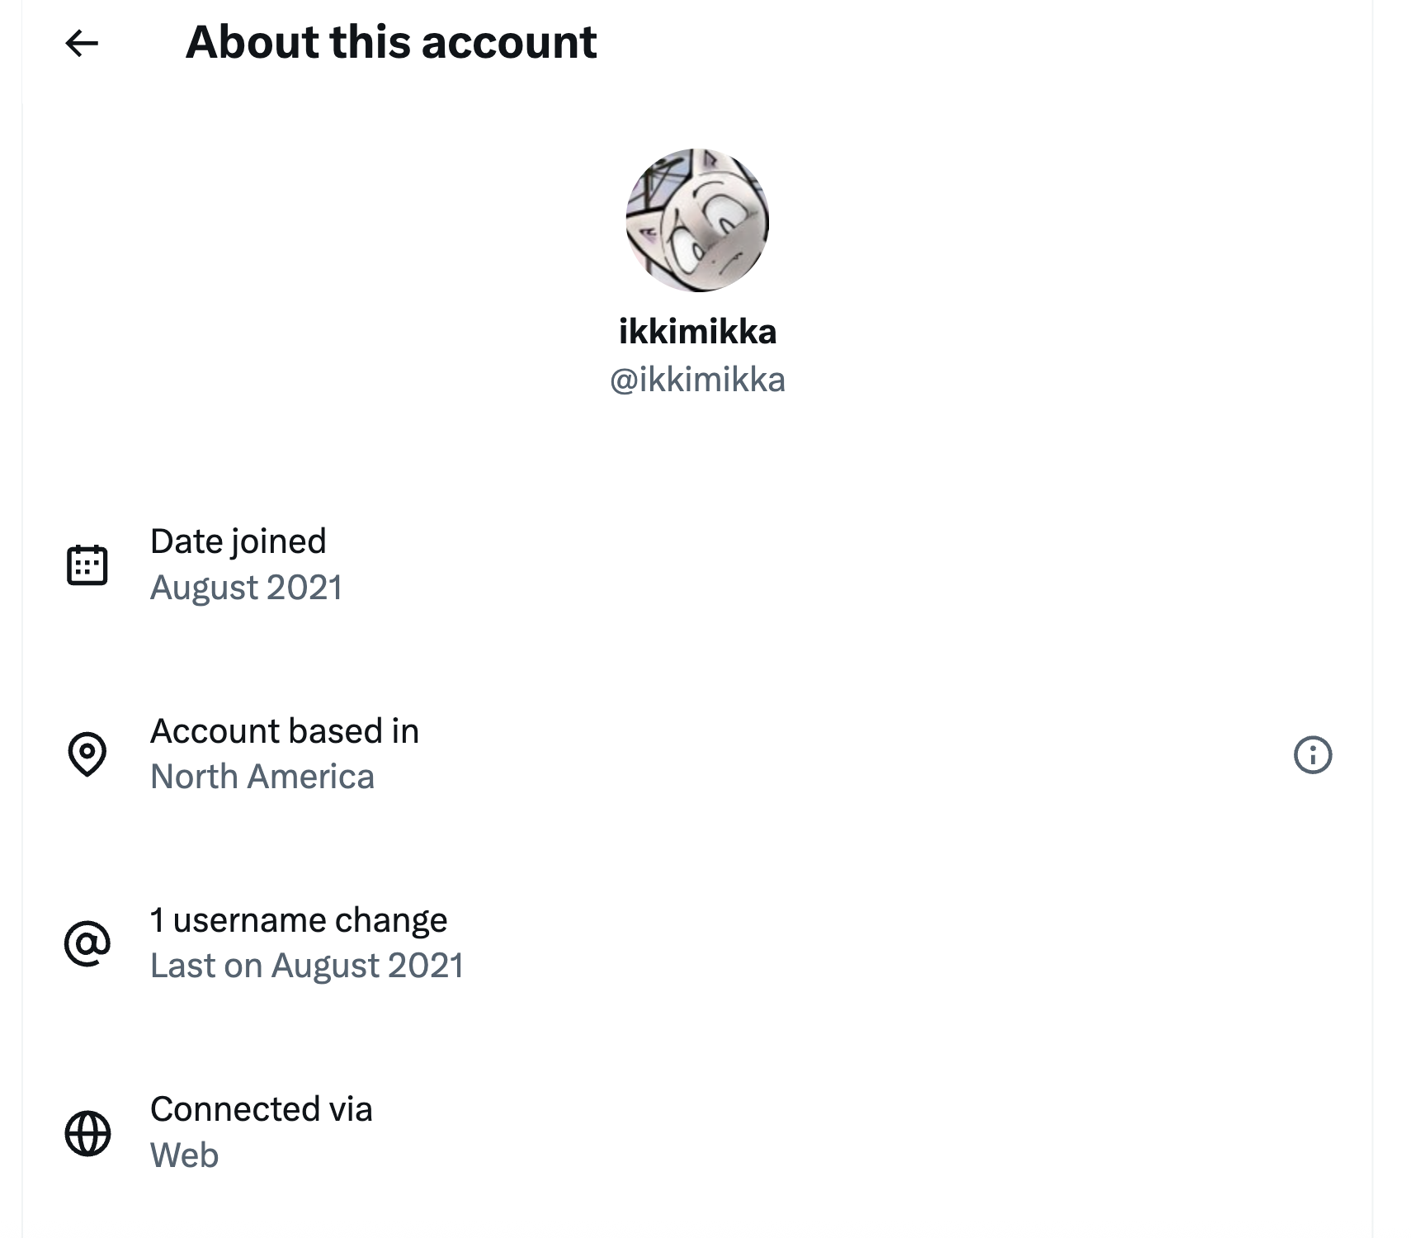Image resolution: width=1411 pixels, height=1238 pixels.
Task: Click the 'Web' connection value
Action: pos(184,1155)
